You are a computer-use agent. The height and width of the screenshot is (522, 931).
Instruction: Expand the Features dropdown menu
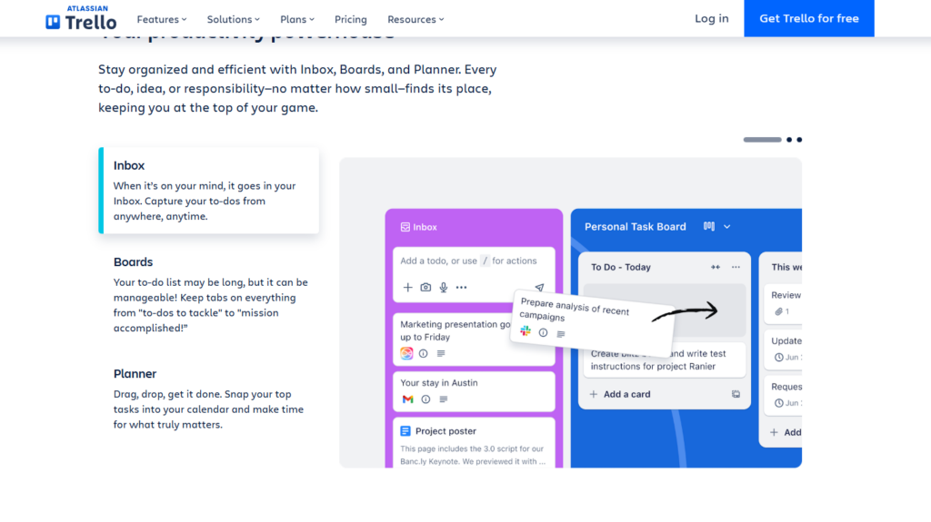(x=161, y=19)
